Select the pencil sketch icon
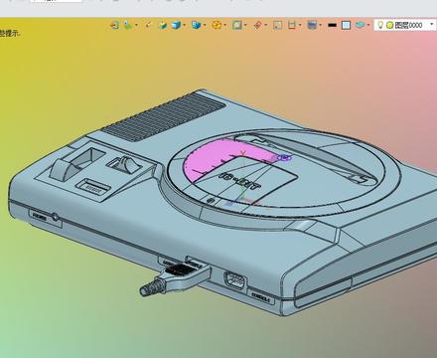 (149, 25)
